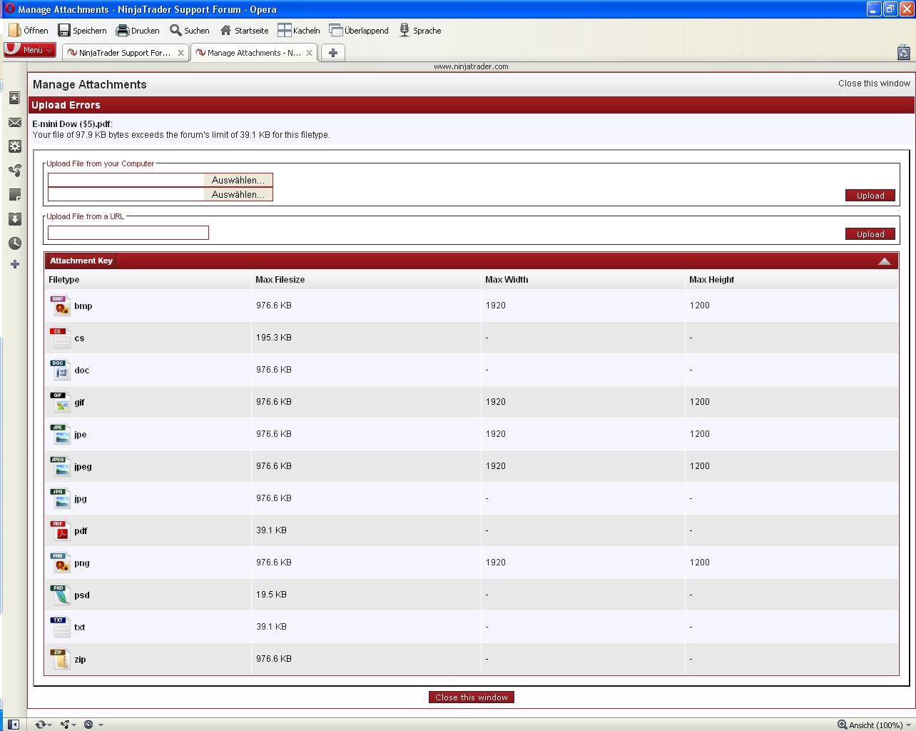Open the Downloads arrow panel in sidebar
916x731 pixels.
[14, 218]
